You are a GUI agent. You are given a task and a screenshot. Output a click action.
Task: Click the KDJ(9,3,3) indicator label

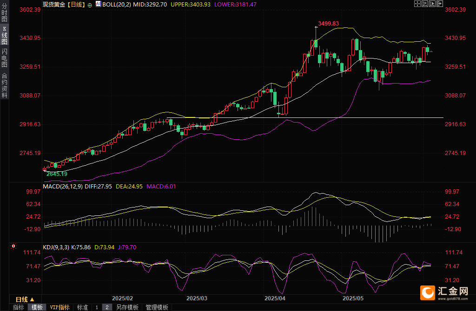pyautogui.click(x=56, y=247)
